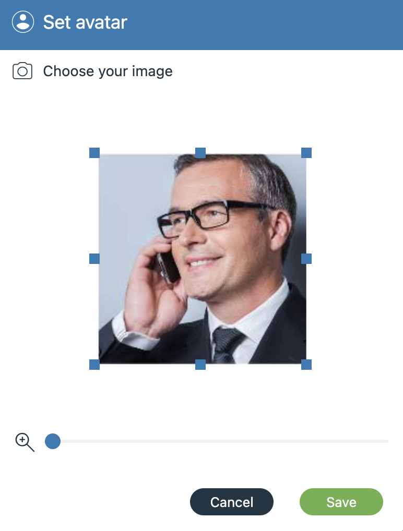
Task: Select the bottom-center crop handle
Action: pos(200,365)
